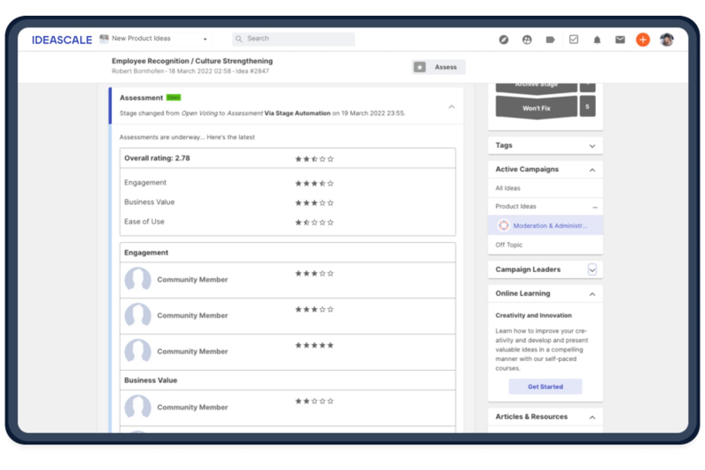Select the Product Ideas campaign
The image size is (705, 470).
click(x=515, y=206)
